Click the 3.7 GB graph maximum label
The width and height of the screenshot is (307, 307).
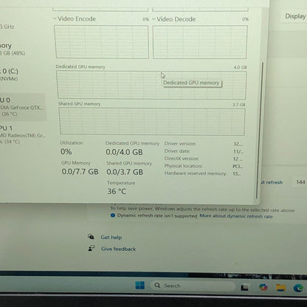pyautogui.click(x=239, y=105)
